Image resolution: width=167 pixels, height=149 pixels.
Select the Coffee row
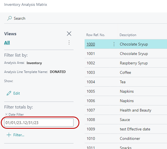click(125, 72)
